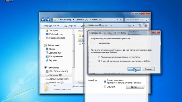This screenshot has width=182, height=102.
Task: Go forward with the Explorer Forward arrow
Action: click(x=48, y=20)
